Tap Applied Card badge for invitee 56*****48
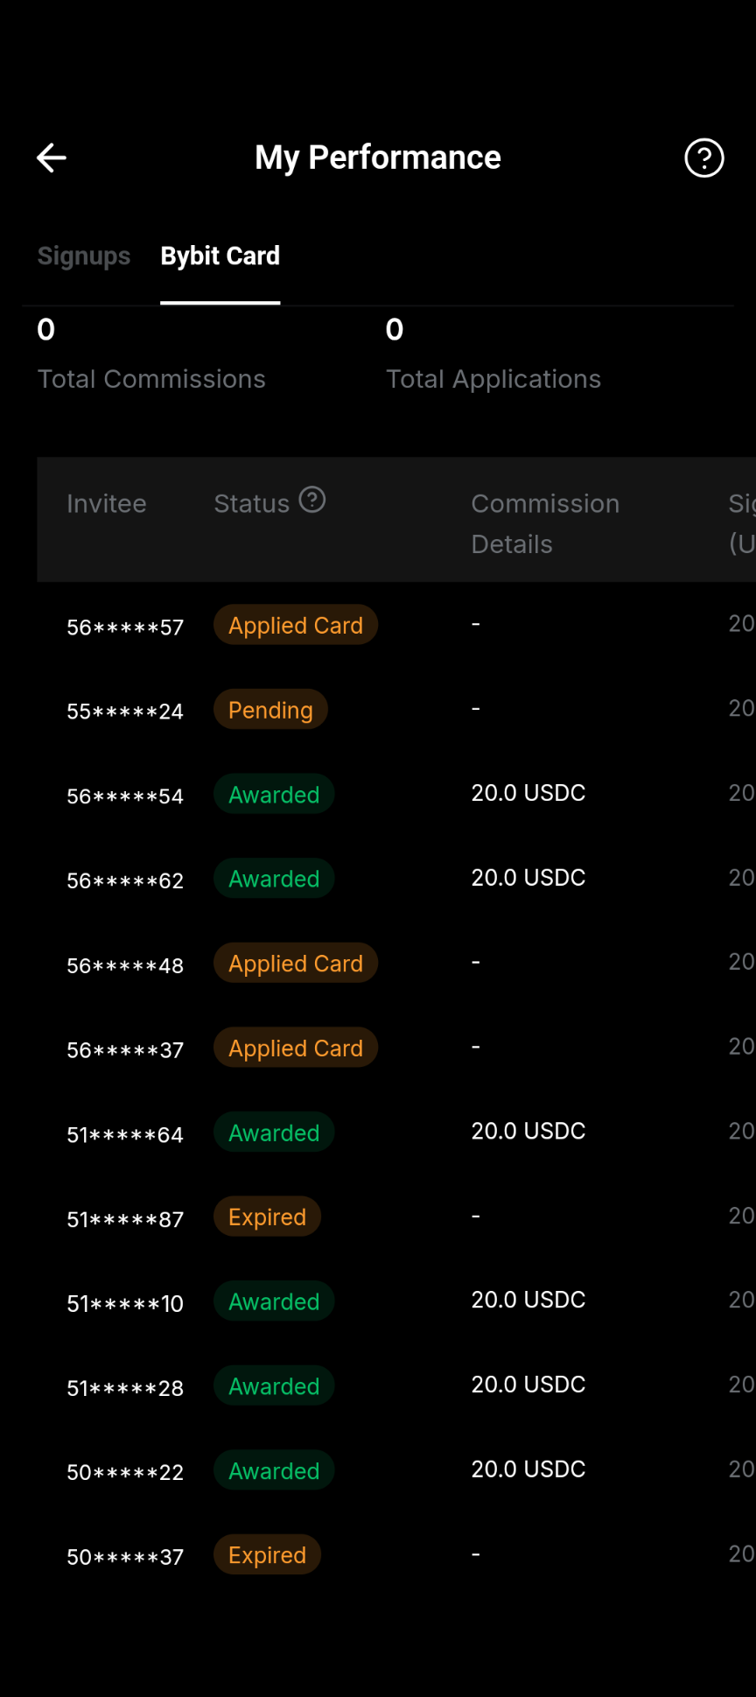 pos(296,963)
